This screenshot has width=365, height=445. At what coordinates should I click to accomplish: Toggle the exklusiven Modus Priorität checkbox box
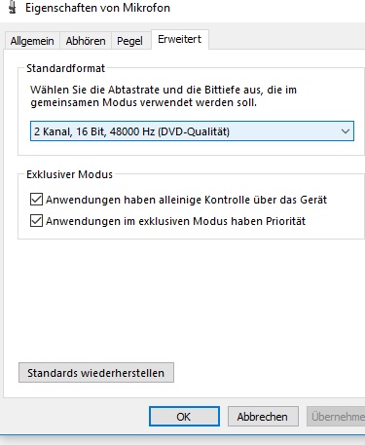click(x=36, y=221)
